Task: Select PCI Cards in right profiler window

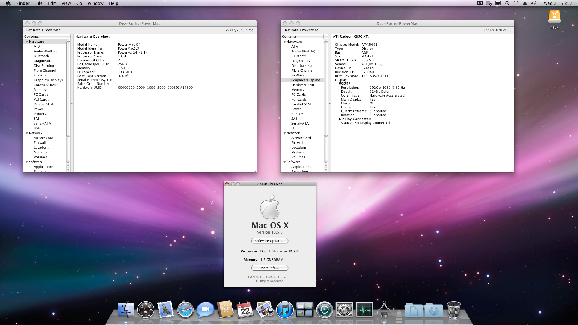Action: coord(299,99)
